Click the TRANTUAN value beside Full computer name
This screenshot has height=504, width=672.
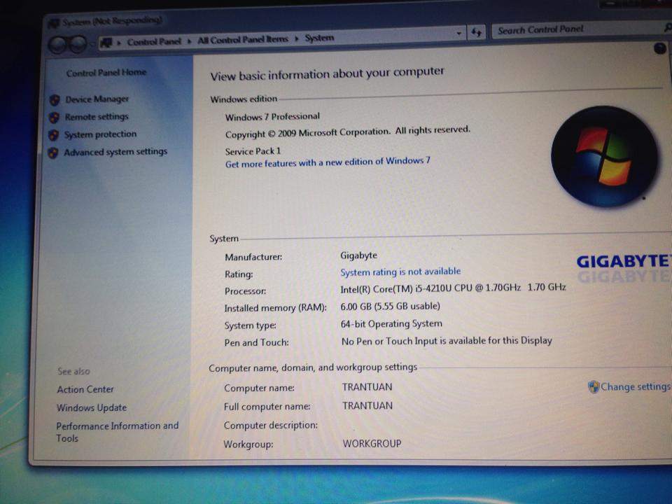click(x=367, y=405)
